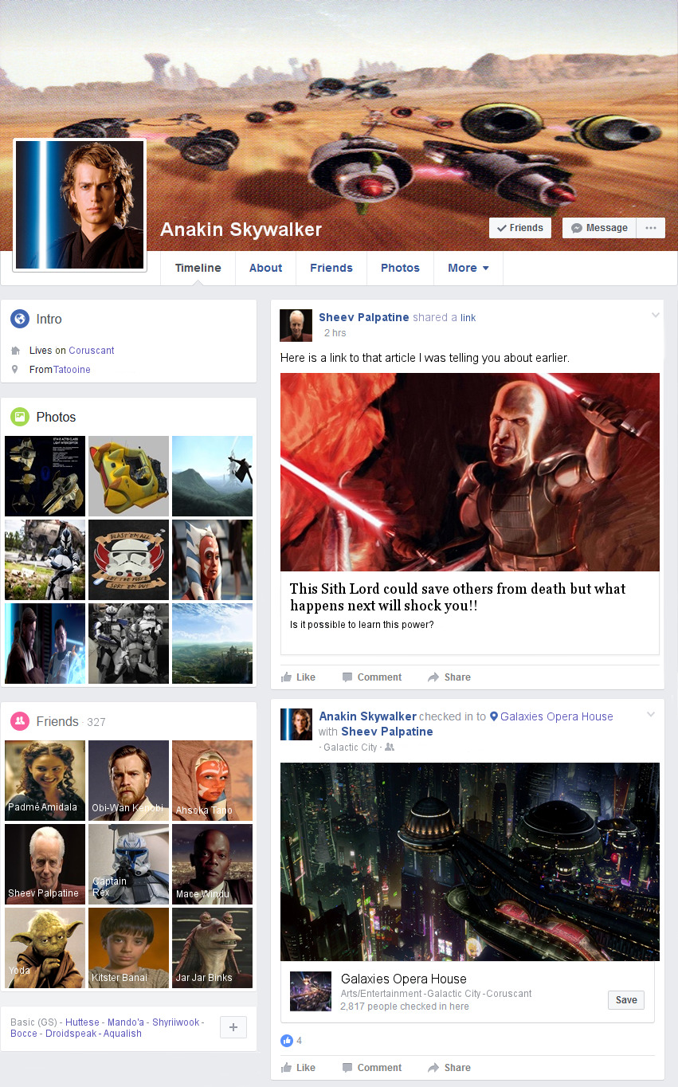Open Sheev Palpatine's avatar on link post
678x1087 pixels.
296,325
